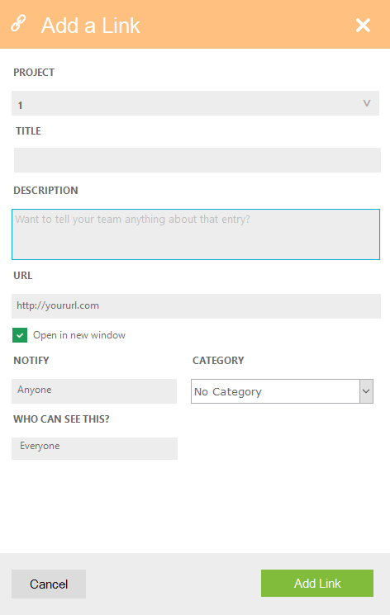Open the Everyone visibility field
The height and width of the screenshot is (615, 390).
click(x=95, y=448)
